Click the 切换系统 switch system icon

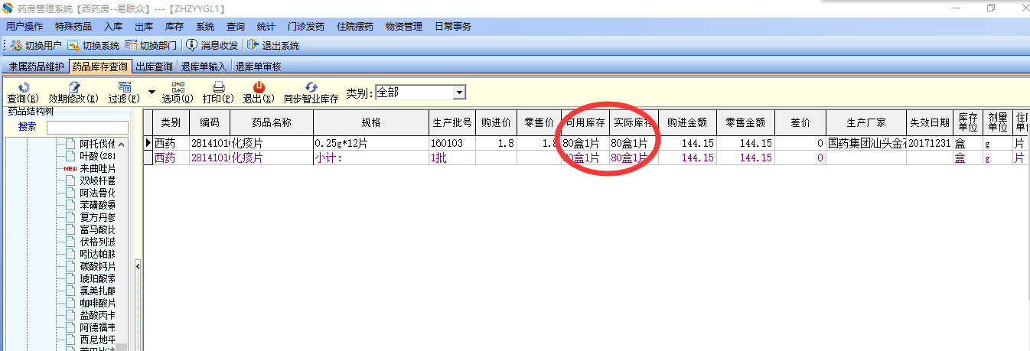pos(73,46)
